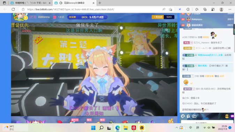Open clock showing 20:26 2022/7/9

(222, 128)
